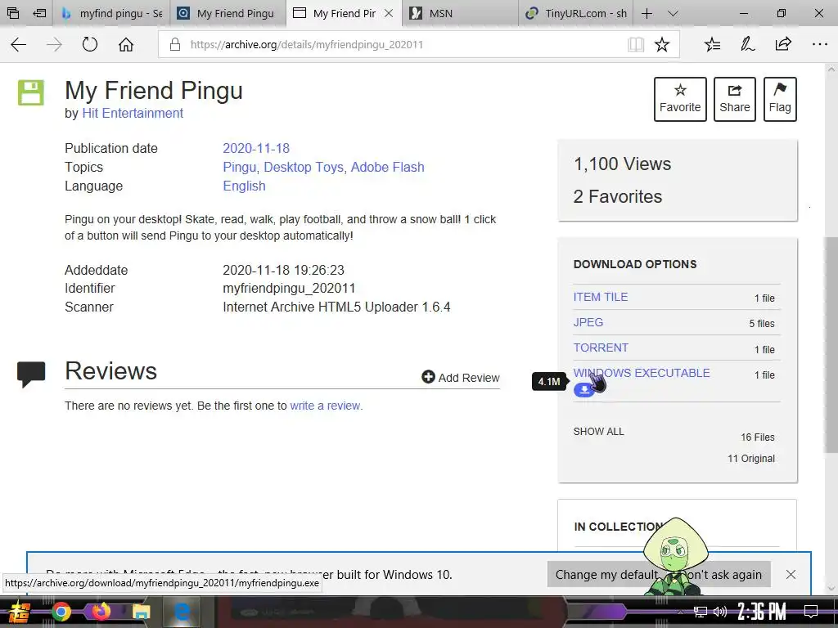Open a new tab with plus button

(x=647, y=13)
